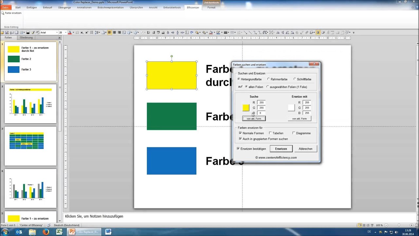Select the Hintergrundfarbe radio button

click(x=239, y=79)
